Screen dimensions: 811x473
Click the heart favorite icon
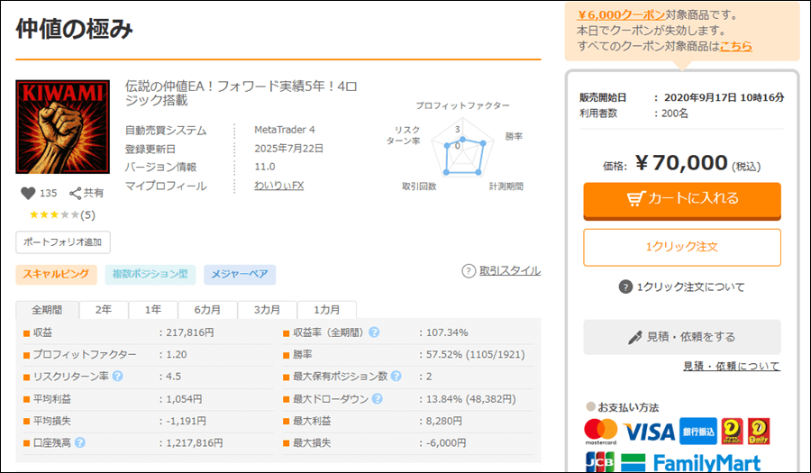[27, 193]
